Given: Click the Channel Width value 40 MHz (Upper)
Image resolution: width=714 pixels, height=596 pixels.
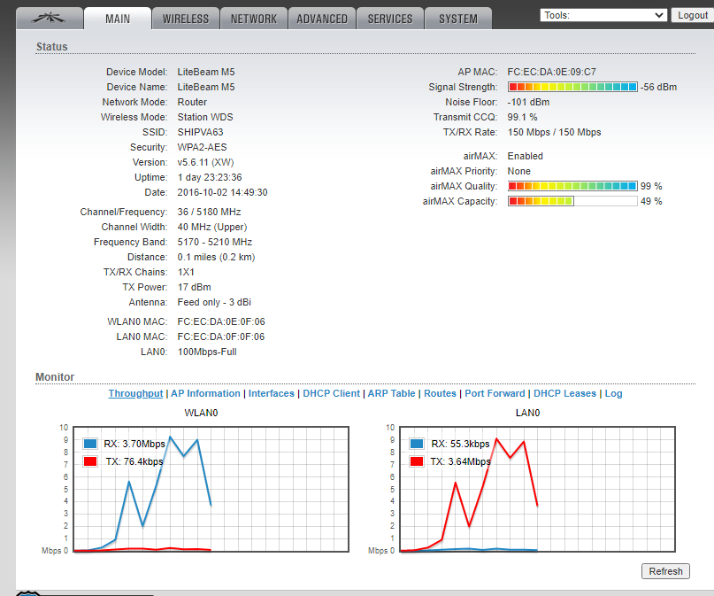Looking at the screenshot, I should tap(212, 227).
